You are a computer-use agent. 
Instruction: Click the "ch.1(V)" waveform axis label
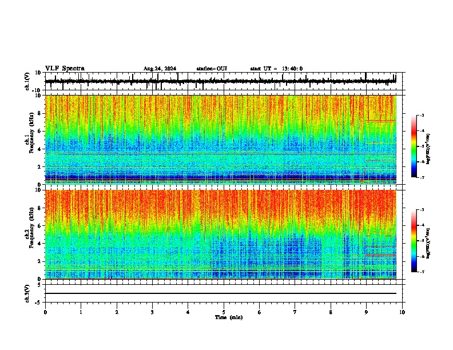click(x=27, y=81)
